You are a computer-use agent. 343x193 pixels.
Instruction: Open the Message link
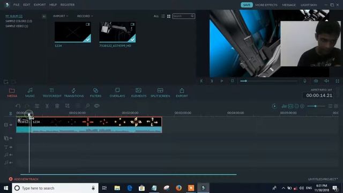pyautogui.click(x=289, y=5)
